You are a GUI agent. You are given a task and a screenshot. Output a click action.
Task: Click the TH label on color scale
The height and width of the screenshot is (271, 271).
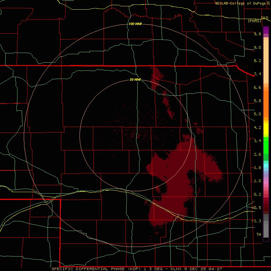tap(259, 235)
